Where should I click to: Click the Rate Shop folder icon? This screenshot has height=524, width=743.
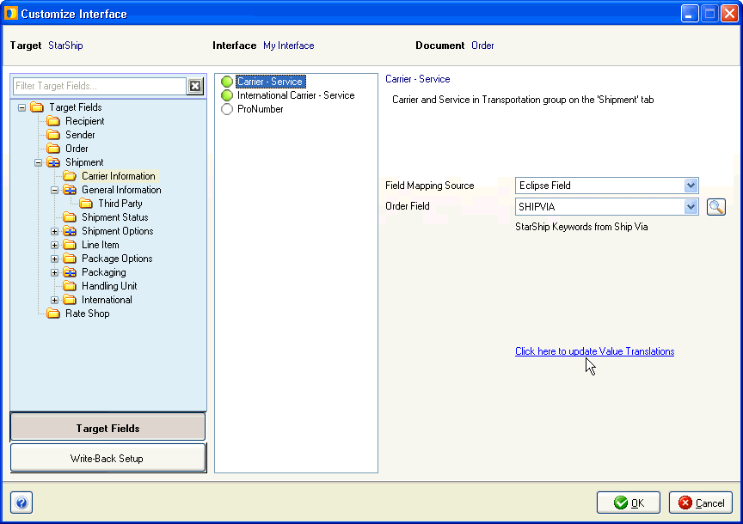click(53, 314)
